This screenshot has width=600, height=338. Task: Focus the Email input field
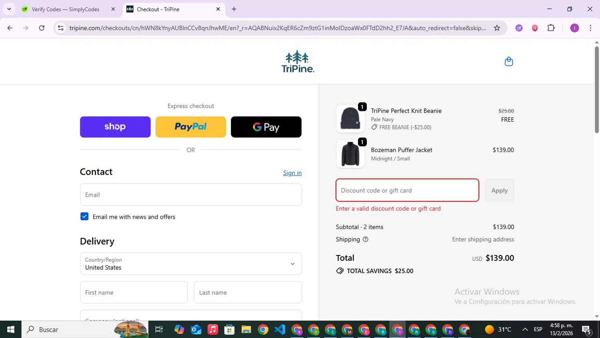(191, 195)
